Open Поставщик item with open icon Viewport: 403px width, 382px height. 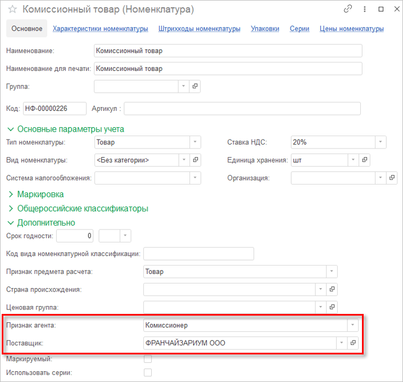[353, 342]
